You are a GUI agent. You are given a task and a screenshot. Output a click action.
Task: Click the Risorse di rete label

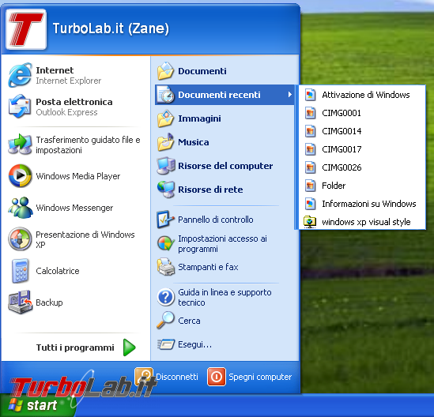click(210, 190)
